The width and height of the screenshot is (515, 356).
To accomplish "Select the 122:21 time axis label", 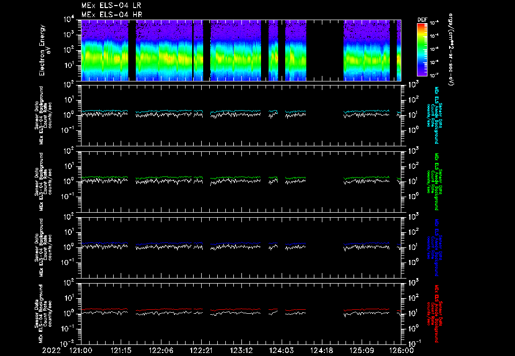I will pos(201,350).
